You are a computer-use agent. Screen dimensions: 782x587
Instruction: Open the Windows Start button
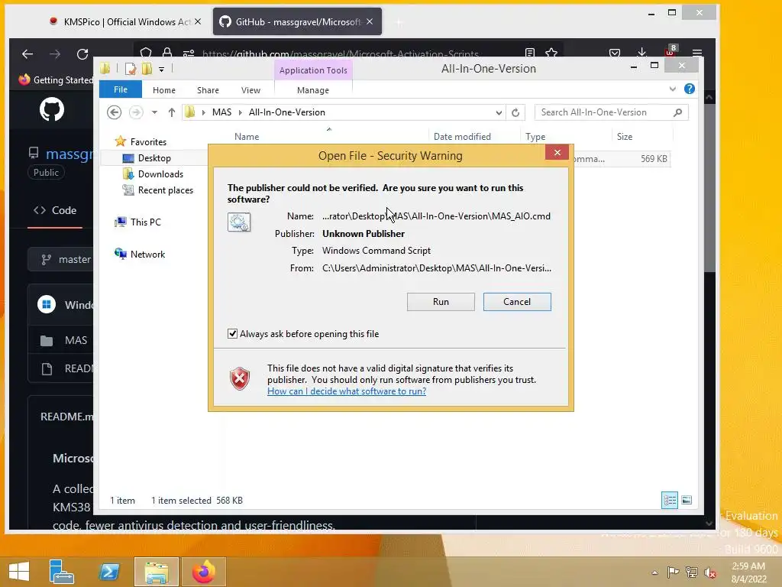coord(19,572)
